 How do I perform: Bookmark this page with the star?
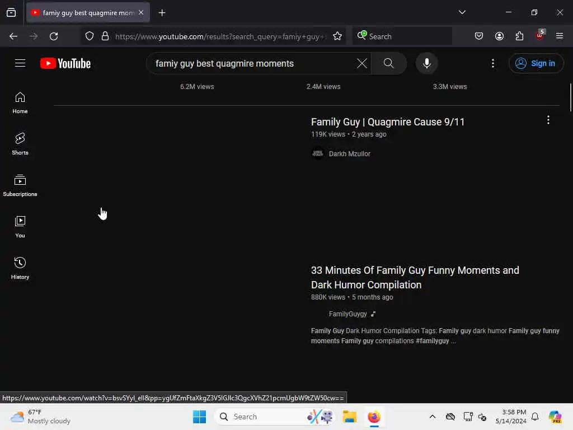[337, 36]
